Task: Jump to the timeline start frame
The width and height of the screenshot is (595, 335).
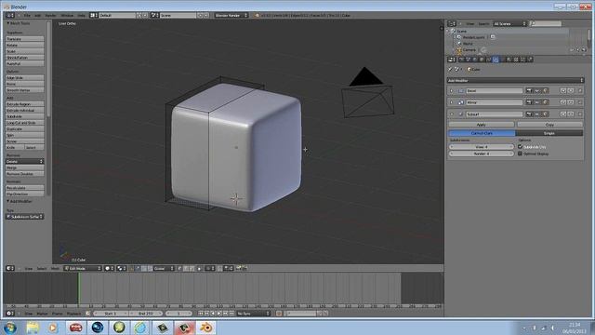Action: pyautogui.click(x=201, y=314)
